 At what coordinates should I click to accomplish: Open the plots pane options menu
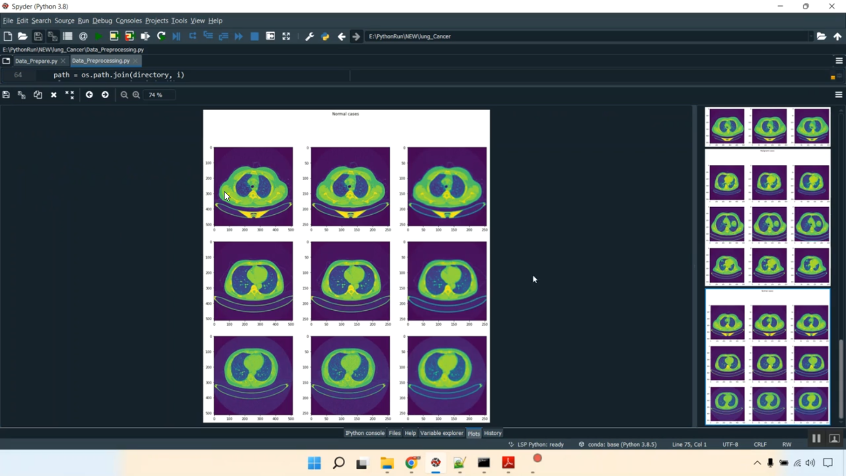(839, 95)
